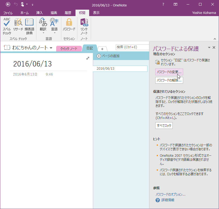Click the 言語 language settings icon
The image size is (219, 209).
click(x=54, y=23)
